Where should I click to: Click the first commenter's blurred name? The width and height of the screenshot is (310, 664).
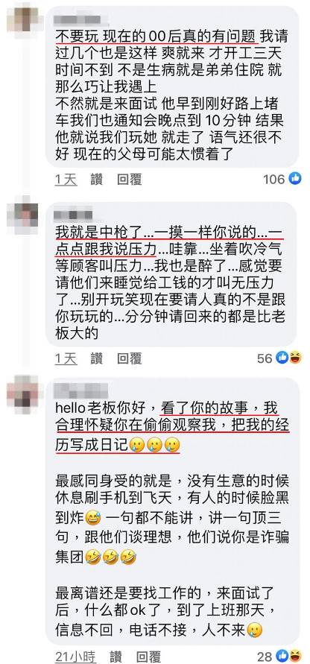[78, 19]
